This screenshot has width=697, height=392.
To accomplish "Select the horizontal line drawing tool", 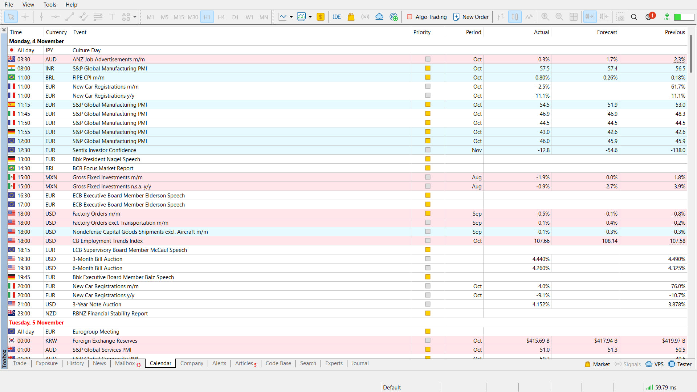I will point(56,17).
